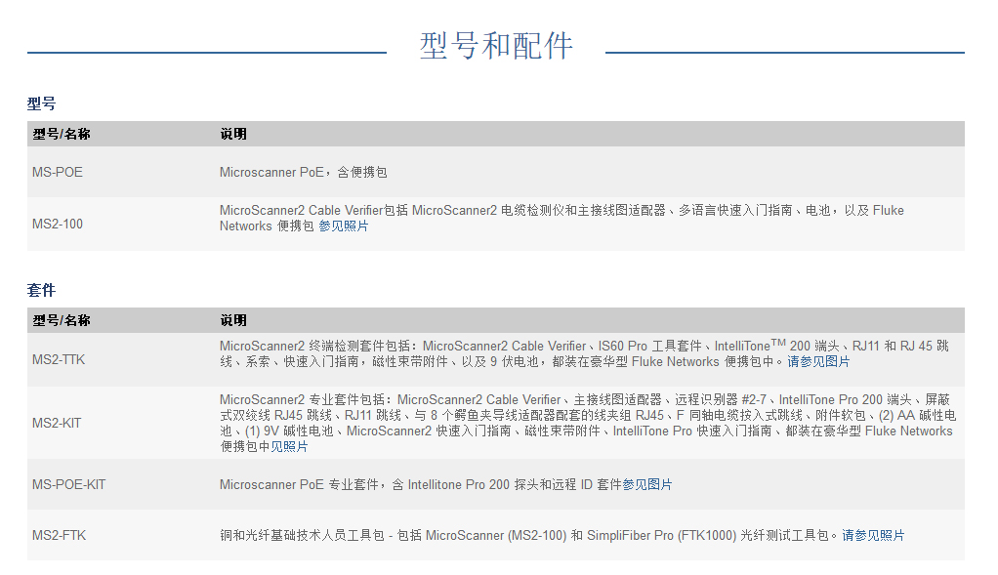Click the MS2-FTK 铜和光纤 description text
The width and height of the screenshot is (998, 575).
coord(527,535)
